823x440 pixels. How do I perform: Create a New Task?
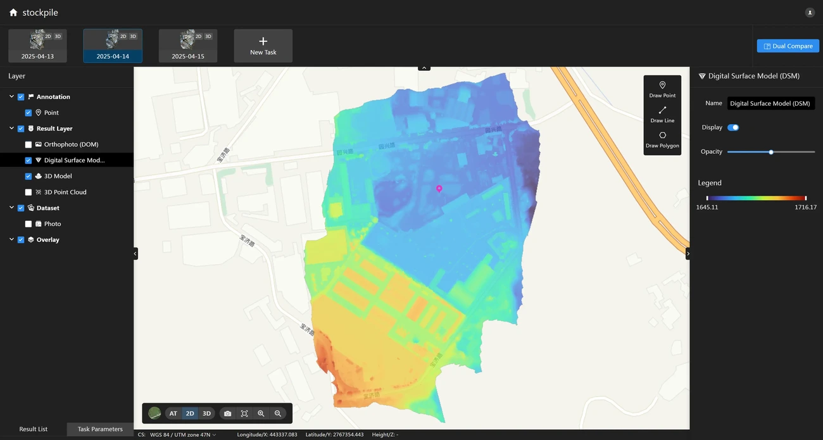pos(263,46)
